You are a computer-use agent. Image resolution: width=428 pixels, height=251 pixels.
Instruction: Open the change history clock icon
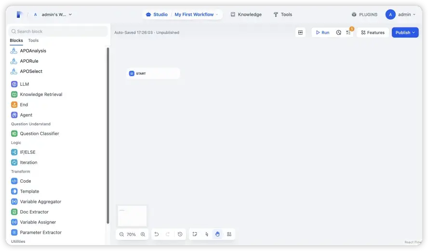(x=180, y=234)
